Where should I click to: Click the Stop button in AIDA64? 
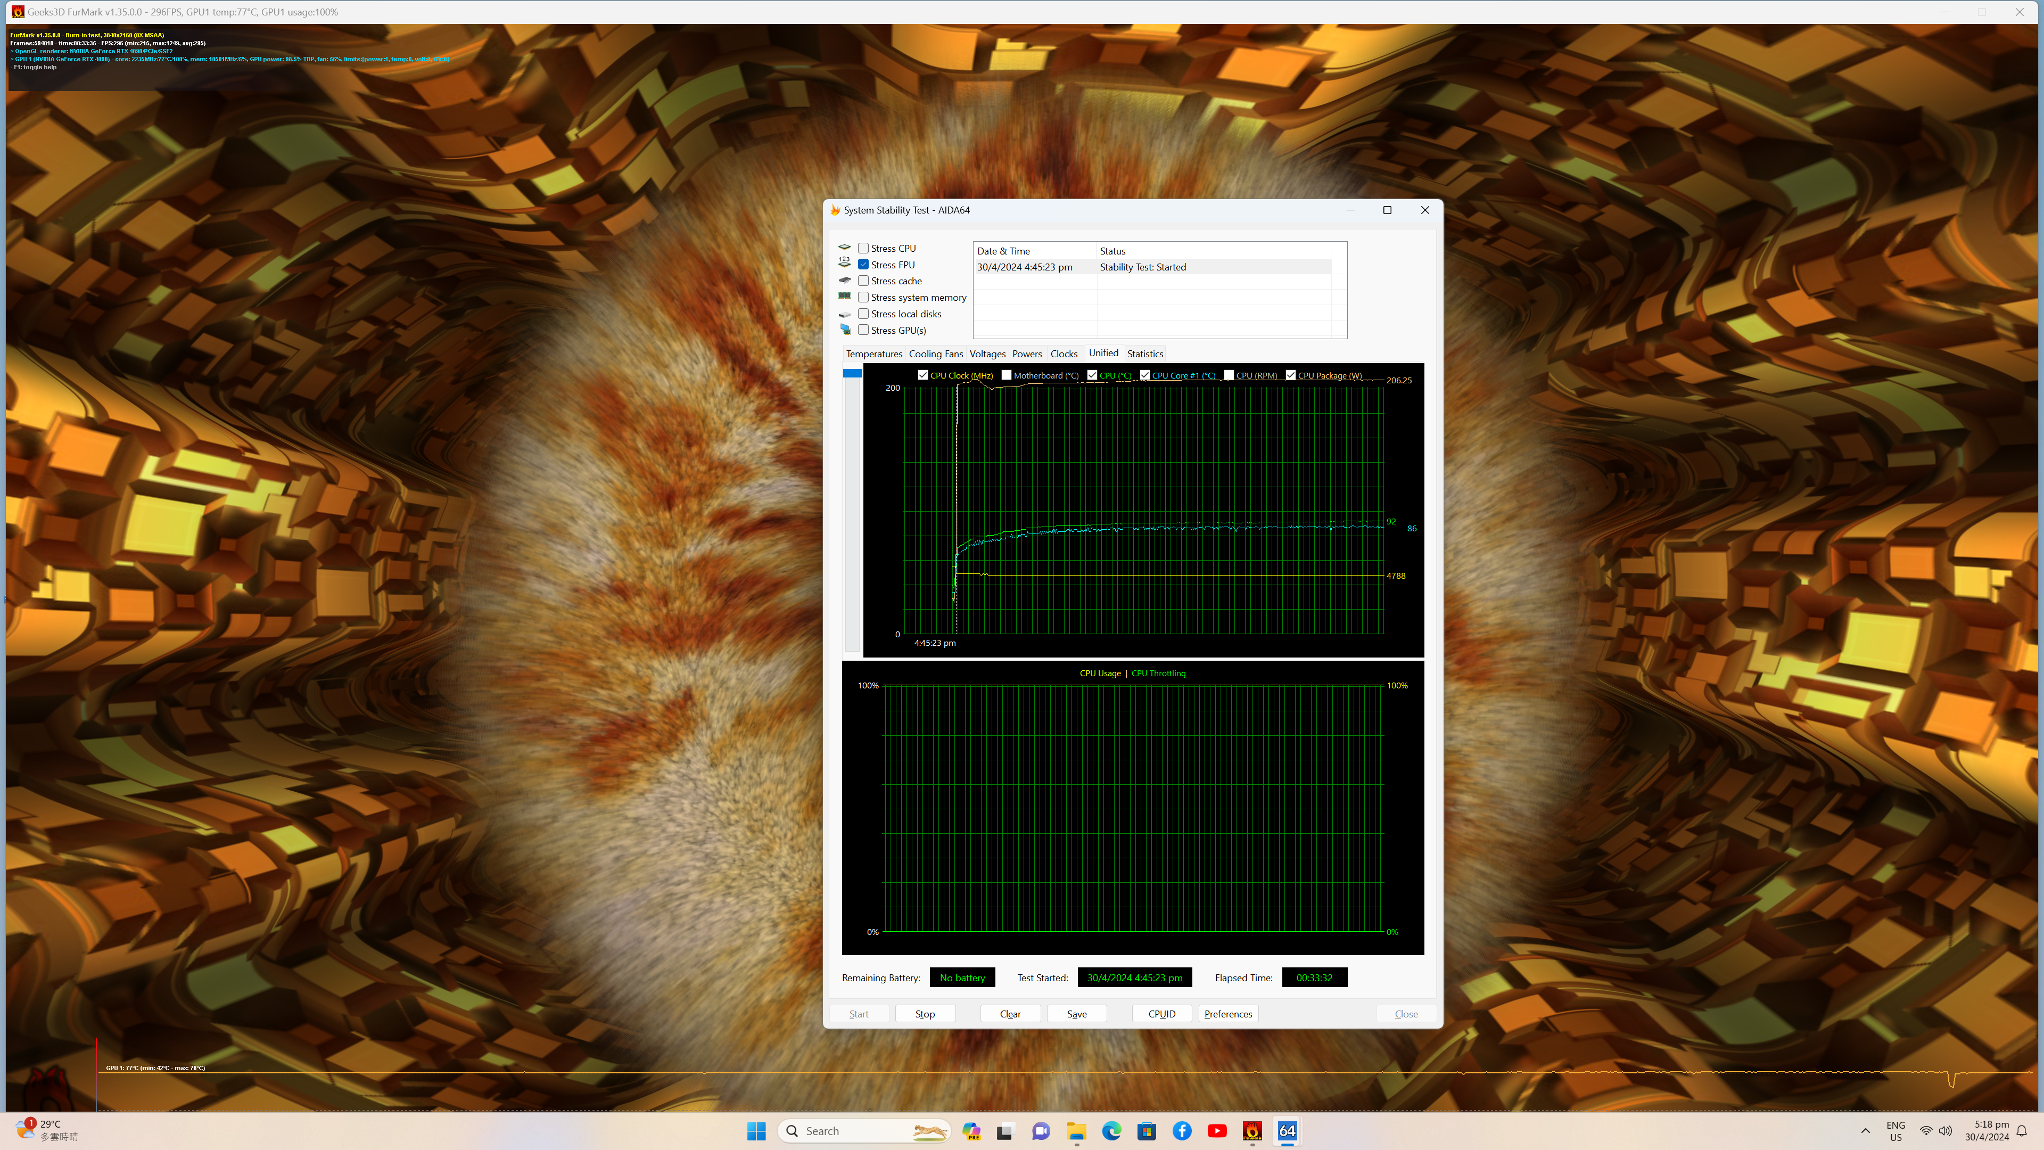click(925, 1014)
